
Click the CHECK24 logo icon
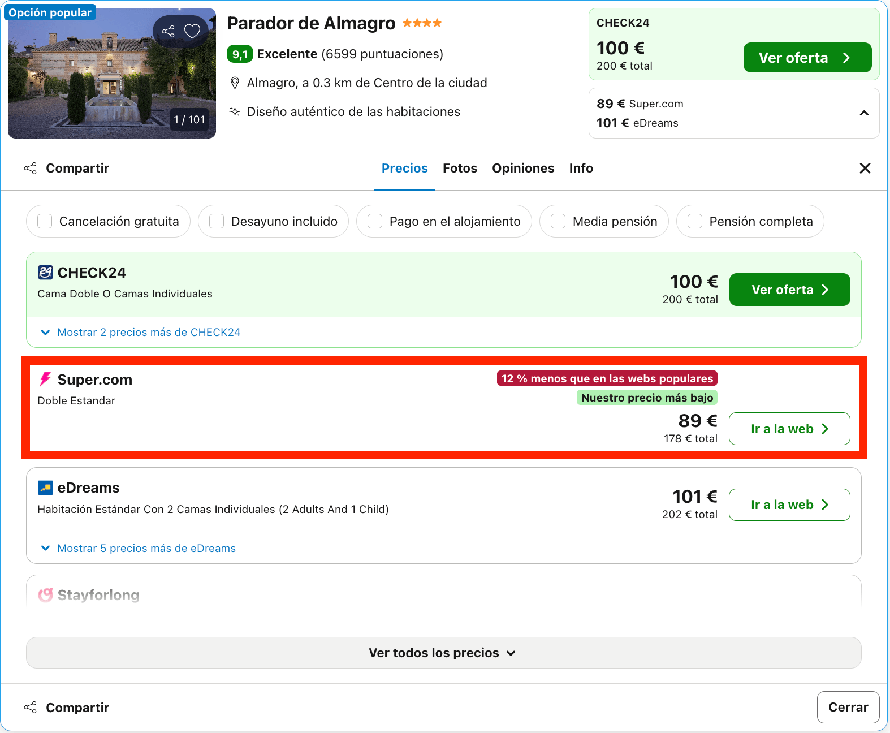45,273
